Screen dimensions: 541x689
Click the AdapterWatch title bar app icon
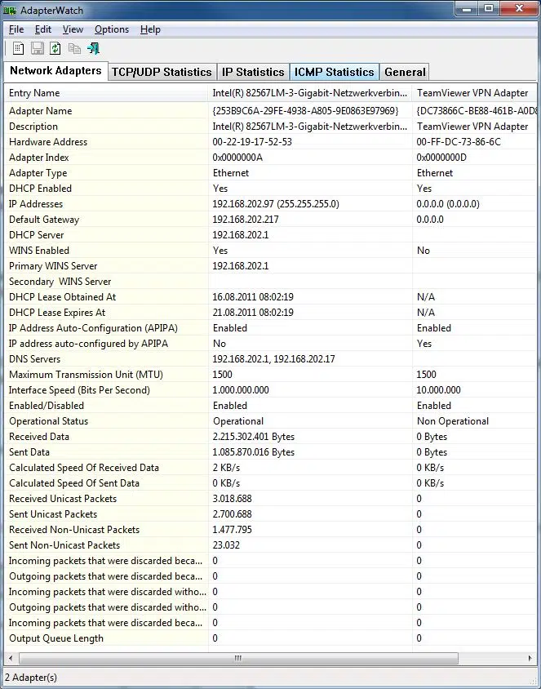click(10, 10)
